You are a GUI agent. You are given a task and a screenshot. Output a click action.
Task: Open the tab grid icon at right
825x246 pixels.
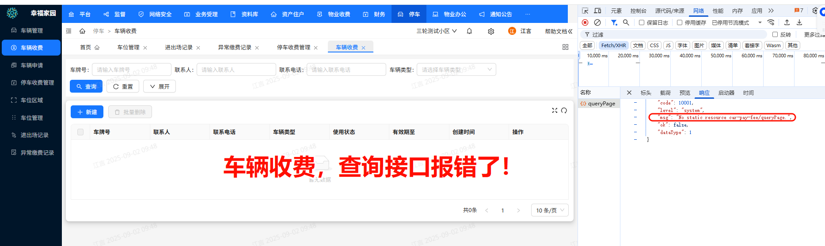pyautogui.click(x=565, y=47)
